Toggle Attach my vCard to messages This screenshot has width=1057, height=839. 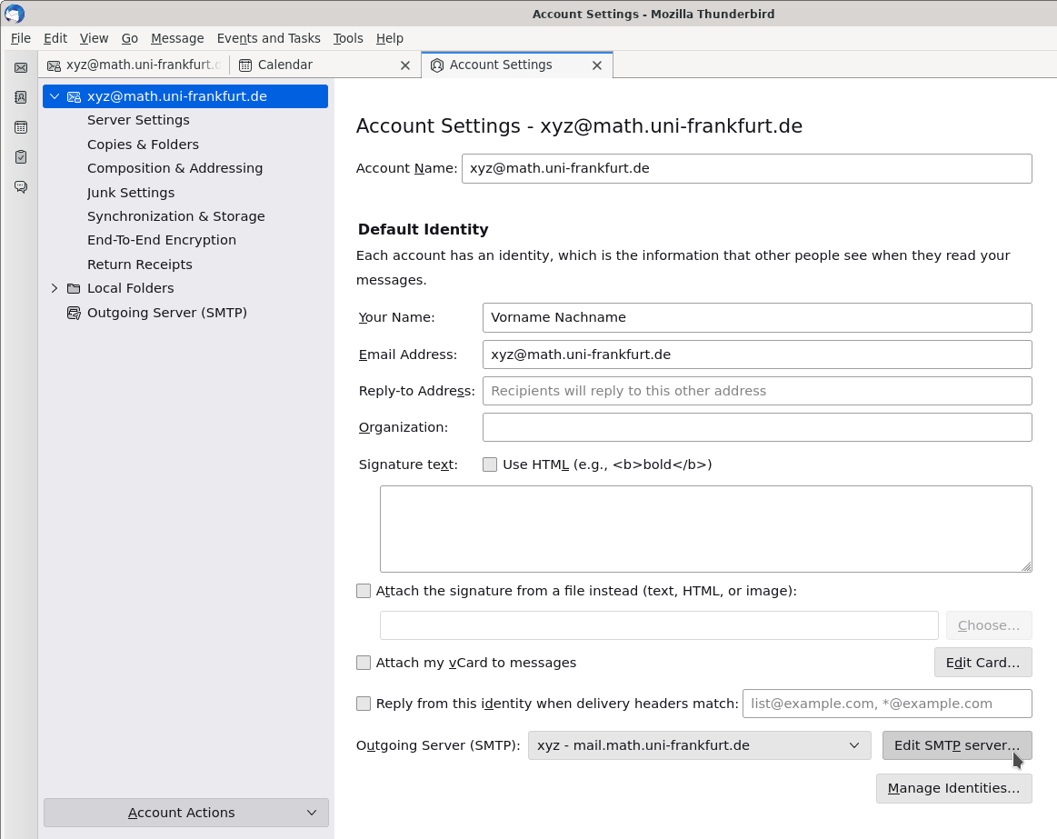tap(364, 663)
